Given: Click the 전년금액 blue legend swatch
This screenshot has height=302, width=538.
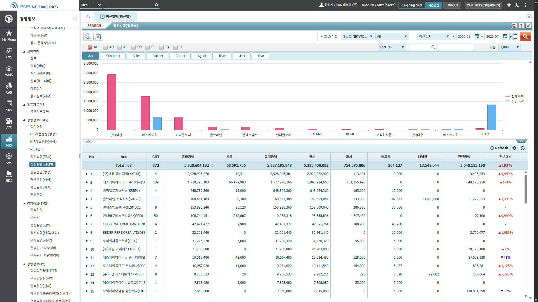Looking at the screenshot, I should pyautogui.click(x=507, y=101).
